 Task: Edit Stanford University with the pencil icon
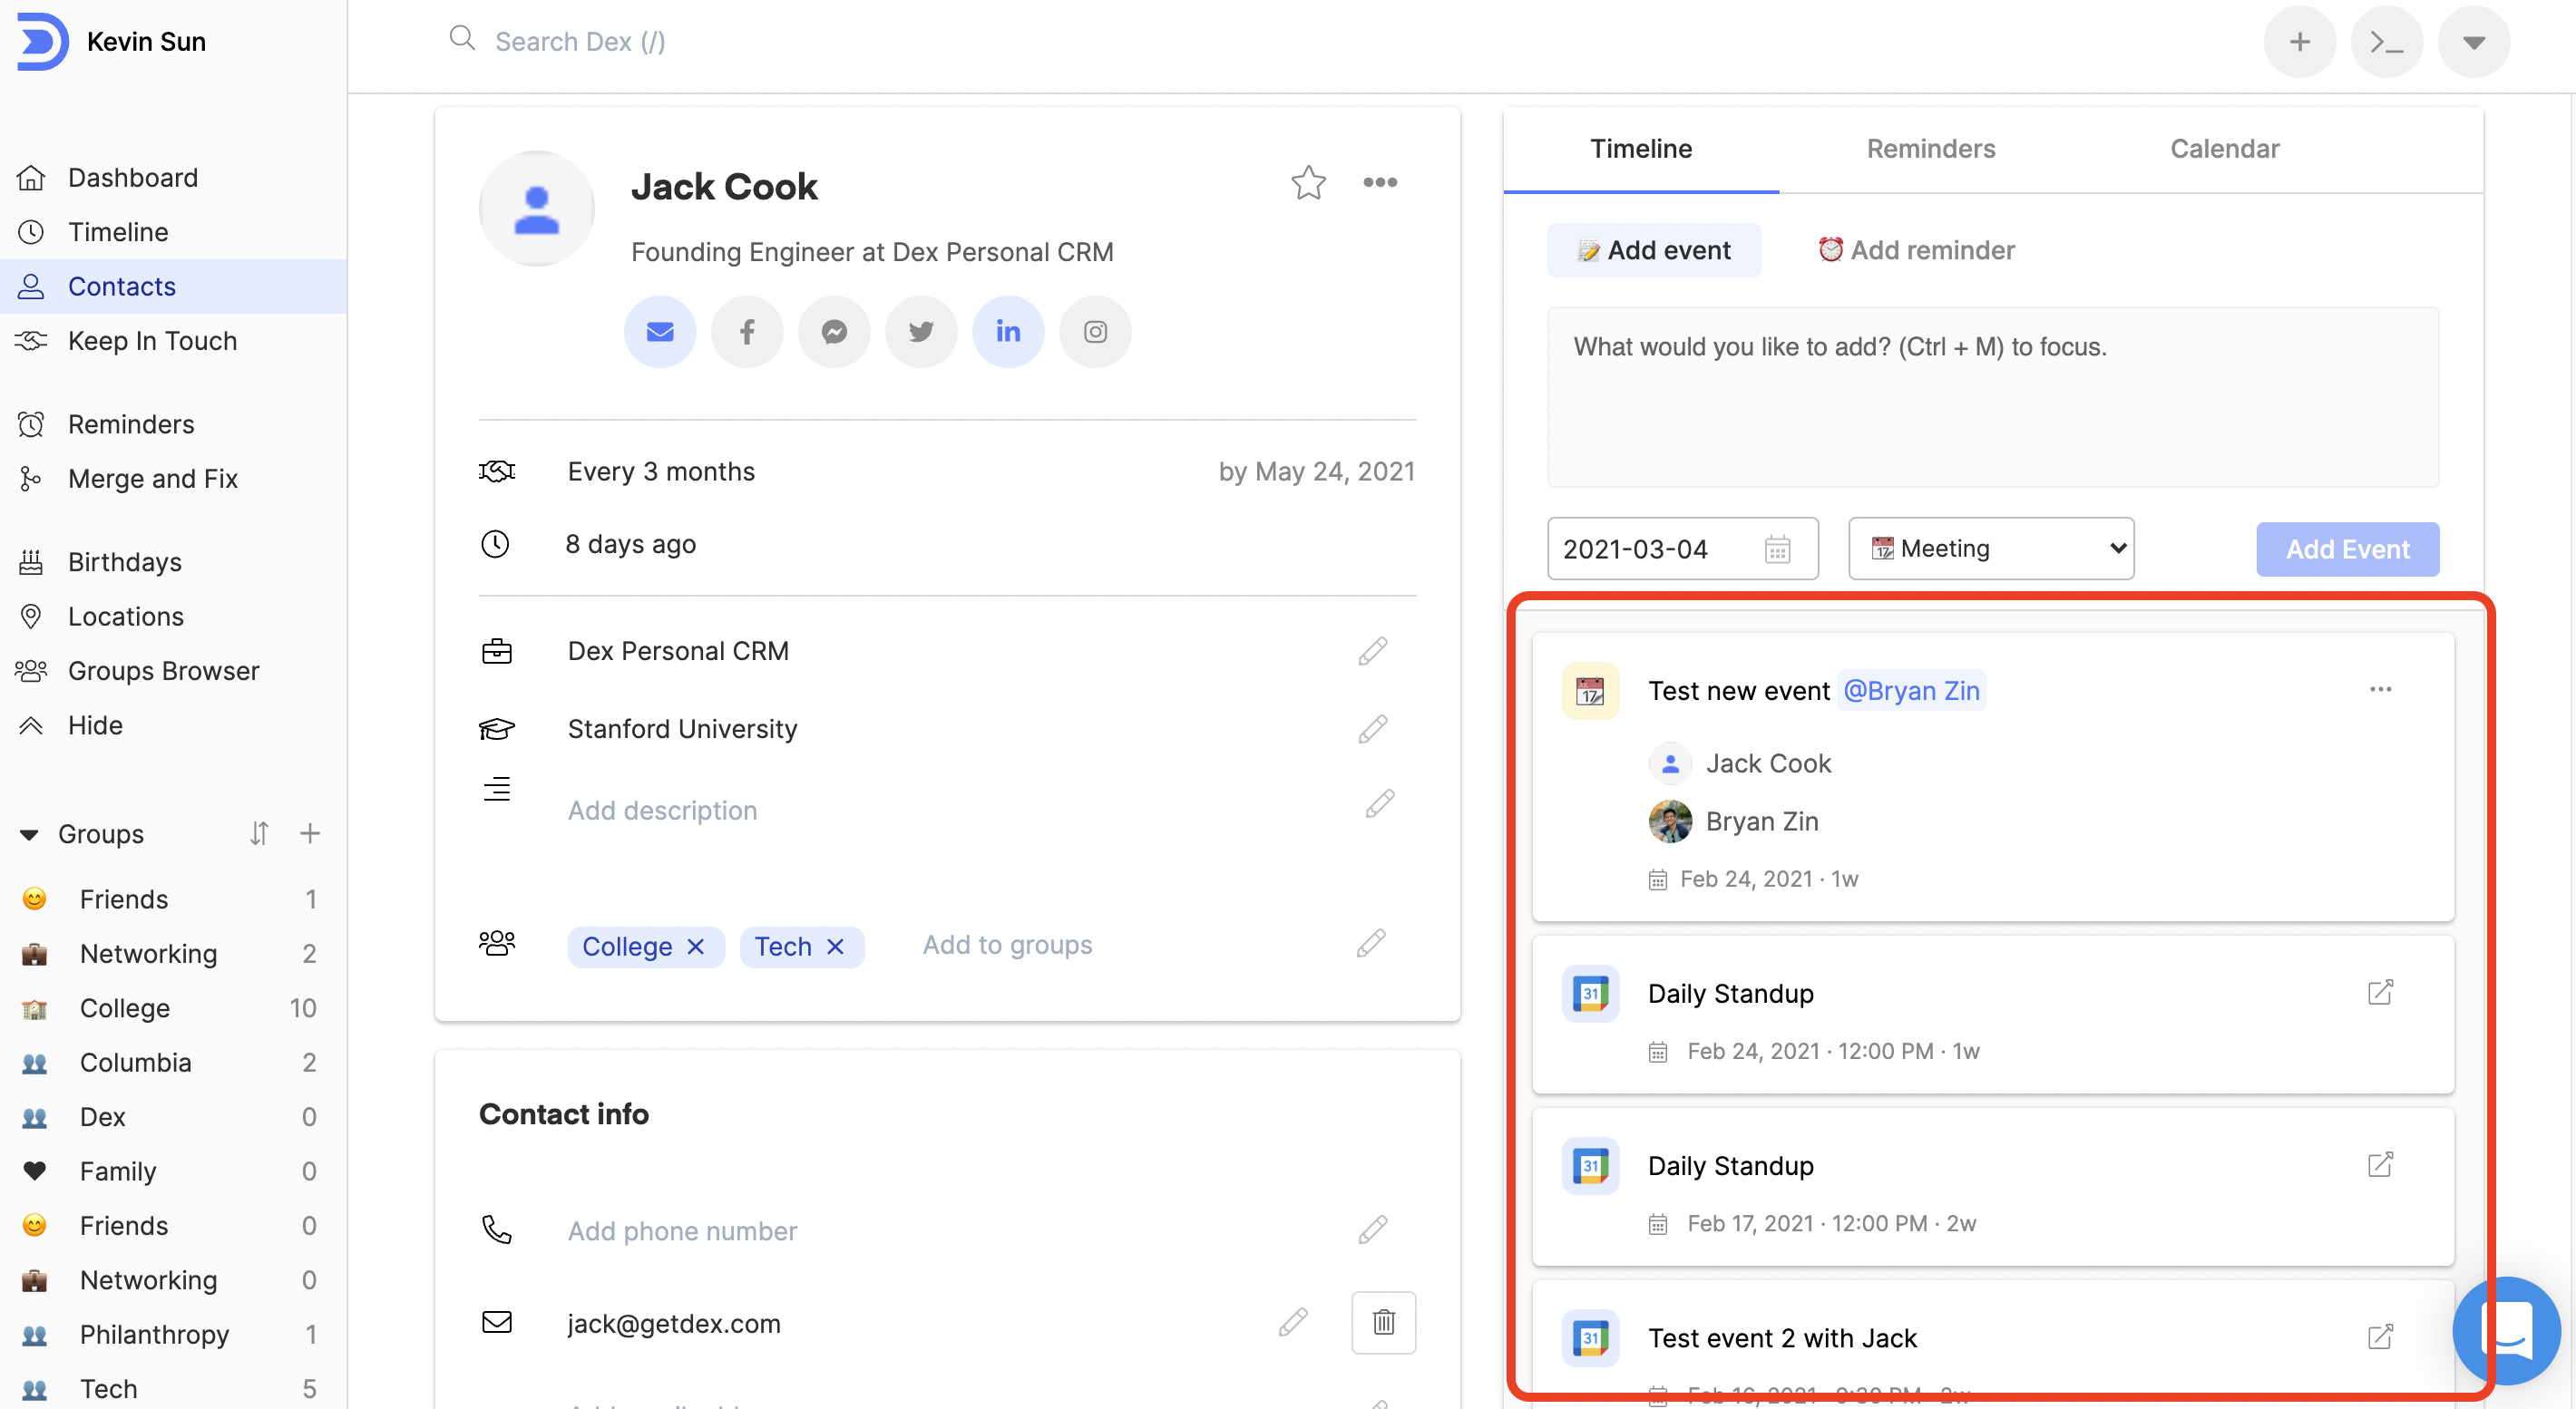pos(1373,728)
